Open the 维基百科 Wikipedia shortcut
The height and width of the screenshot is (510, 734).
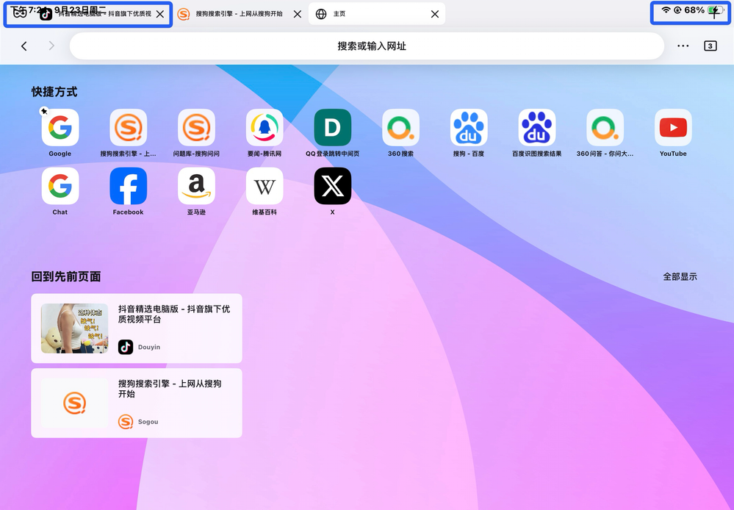(265, 187)
